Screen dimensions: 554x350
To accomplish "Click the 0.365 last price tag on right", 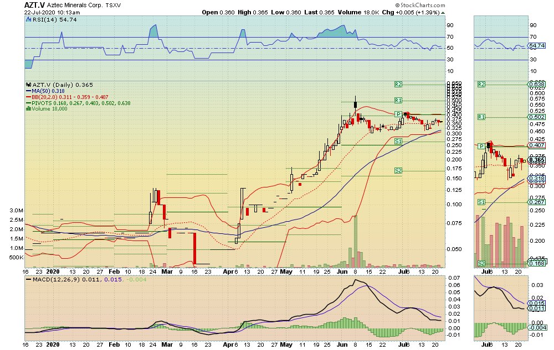I will tap(537, 160).
